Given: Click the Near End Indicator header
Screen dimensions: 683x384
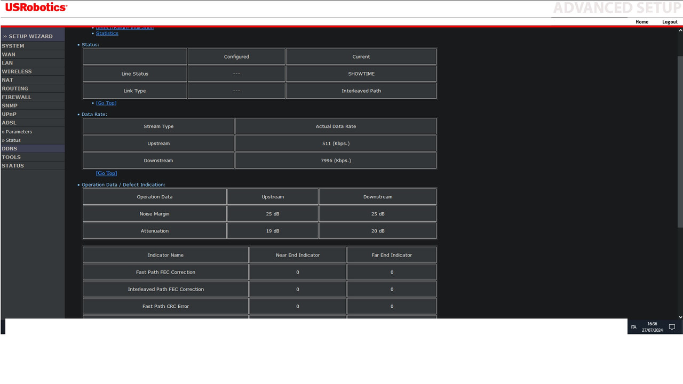Looking at the screenshot, I should tap(298, 255).
